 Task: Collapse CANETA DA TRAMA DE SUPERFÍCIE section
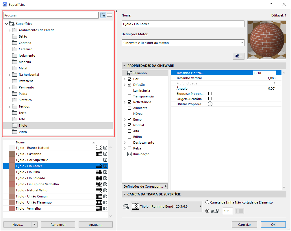[125, 194]
